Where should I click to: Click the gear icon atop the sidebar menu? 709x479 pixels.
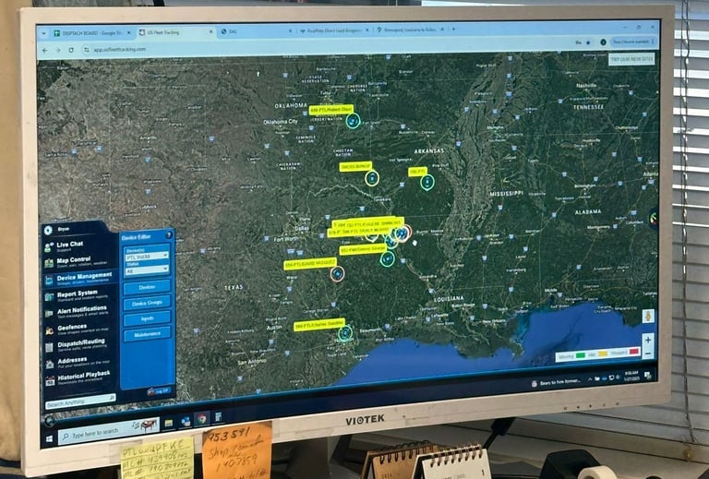pyautogui.click(x=48, y=230)
